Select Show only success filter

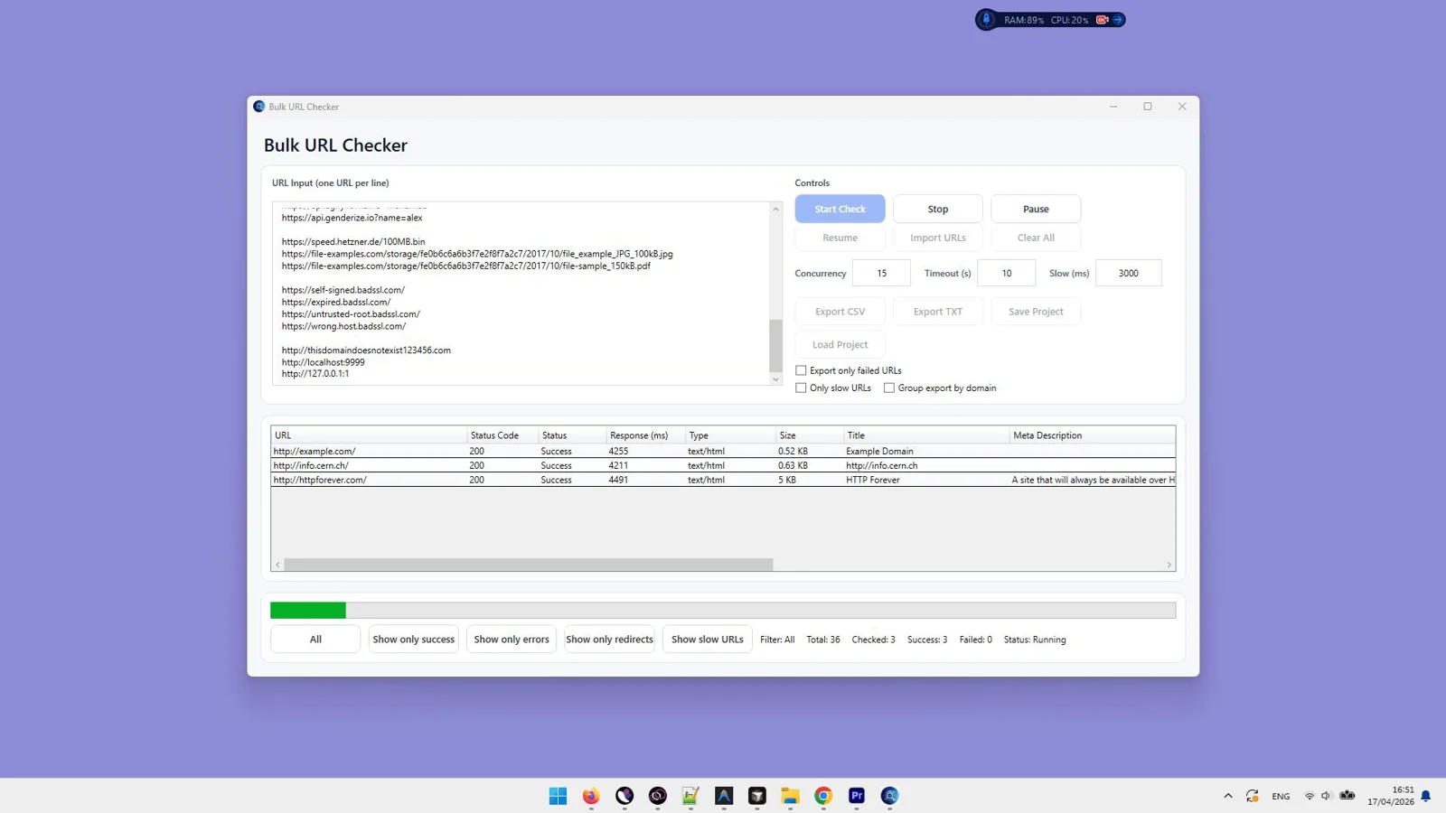click(413, 640)
